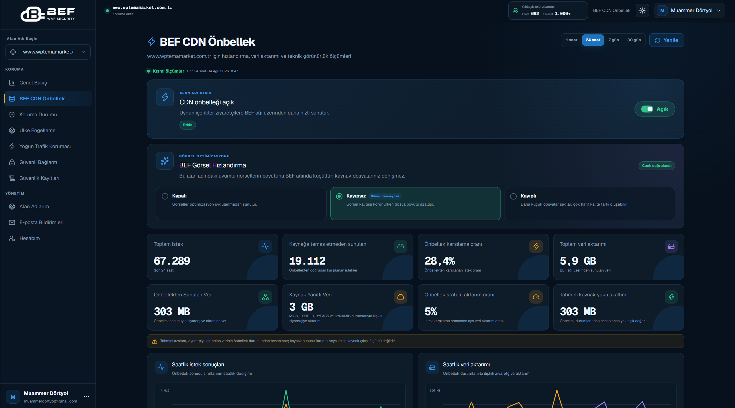Open the three-dot menu in the sidebar footer
Image resolution: width=735 pixels, height=408 pixels.
[x=87, y=397]
